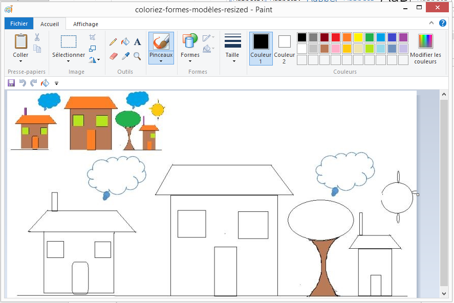Click Modifier les couleurs button
The width and height of the screenshot is (454, 303).
425,48
